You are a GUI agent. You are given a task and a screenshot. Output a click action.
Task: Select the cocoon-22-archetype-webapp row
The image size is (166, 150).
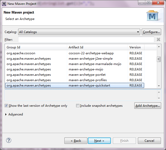click(x=75, y=53)
